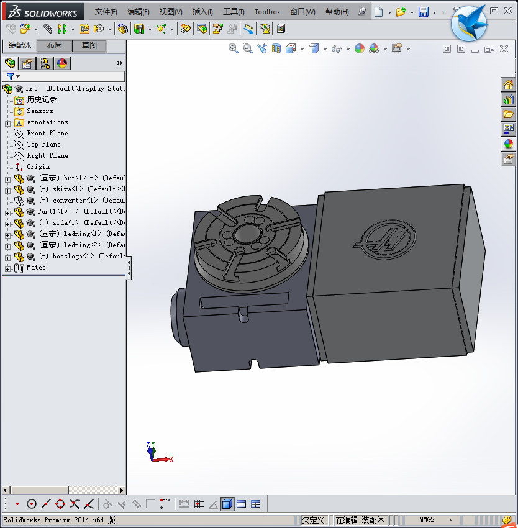Select the 历史记录 tree item
Screen dimensions: 518x528
click(42, 99)
